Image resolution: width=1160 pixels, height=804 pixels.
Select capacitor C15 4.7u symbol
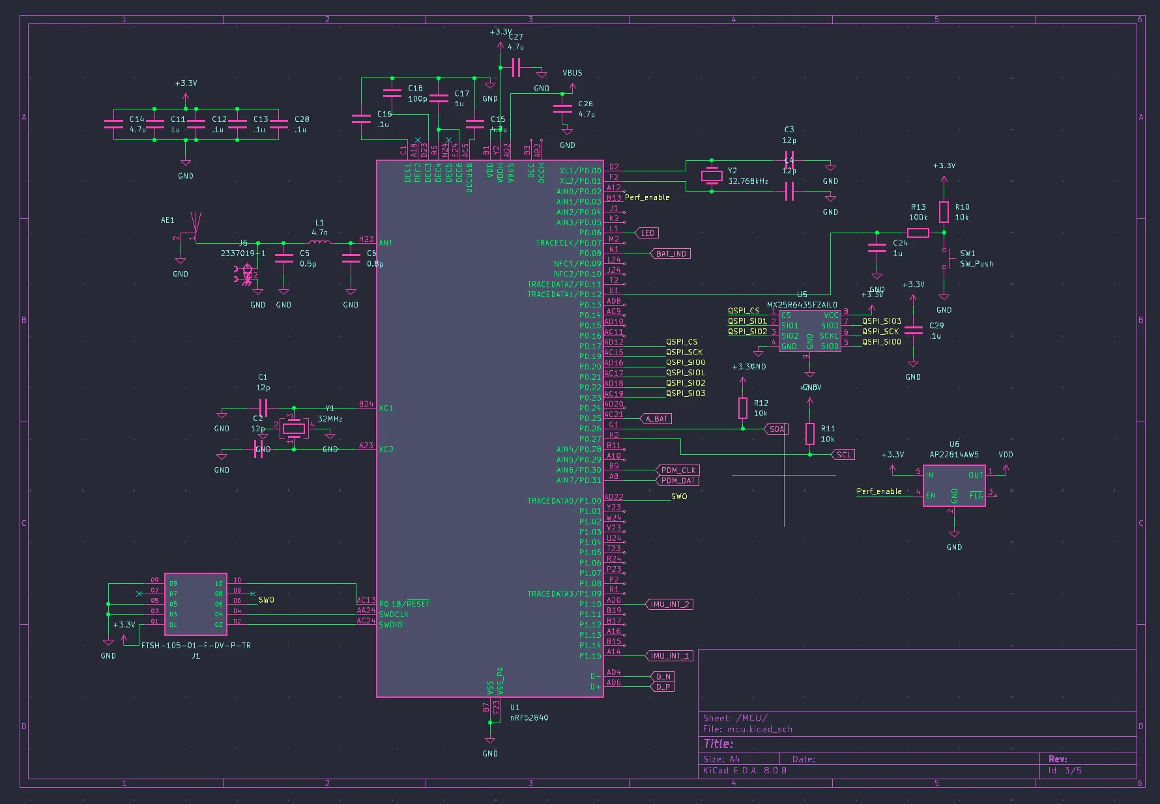pyautogui.click(x=474, y=124)
